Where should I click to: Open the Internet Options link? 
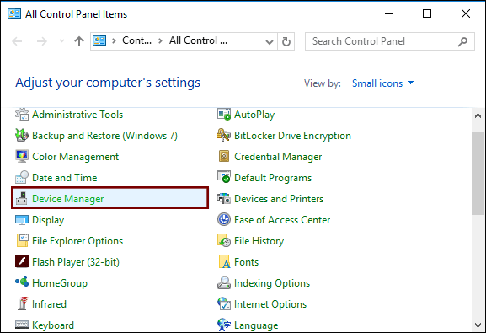point(270,304)
